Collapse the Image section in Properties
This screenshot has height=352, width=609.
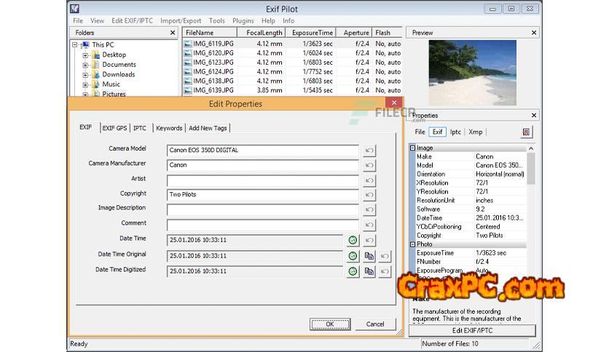click(412, 148)
